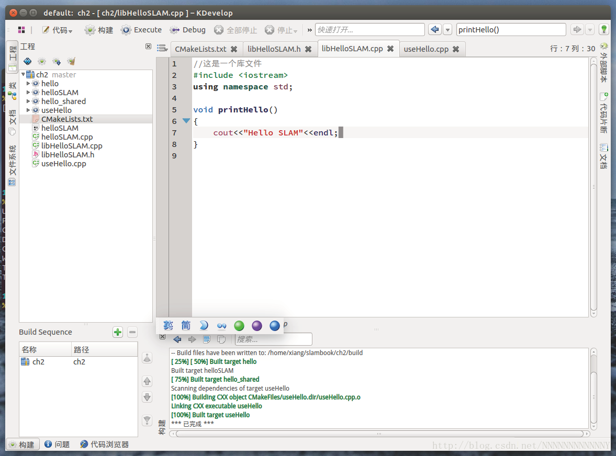Click the half-moon punctuation width icon

point(204,325)
